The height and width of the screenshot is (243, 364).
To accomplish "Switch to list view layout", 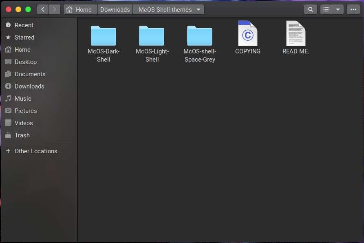I will coord(326,9).
